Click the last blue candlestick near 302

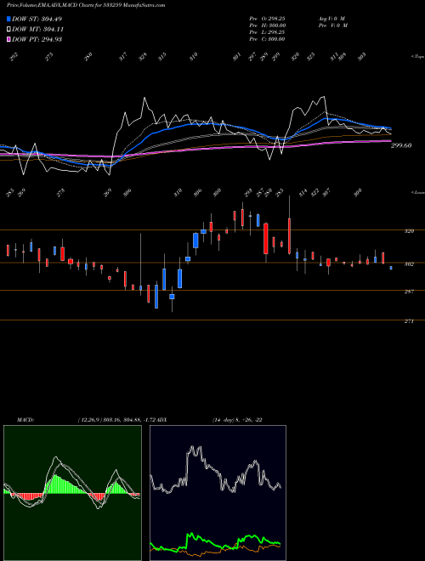[x=391, y=268]
